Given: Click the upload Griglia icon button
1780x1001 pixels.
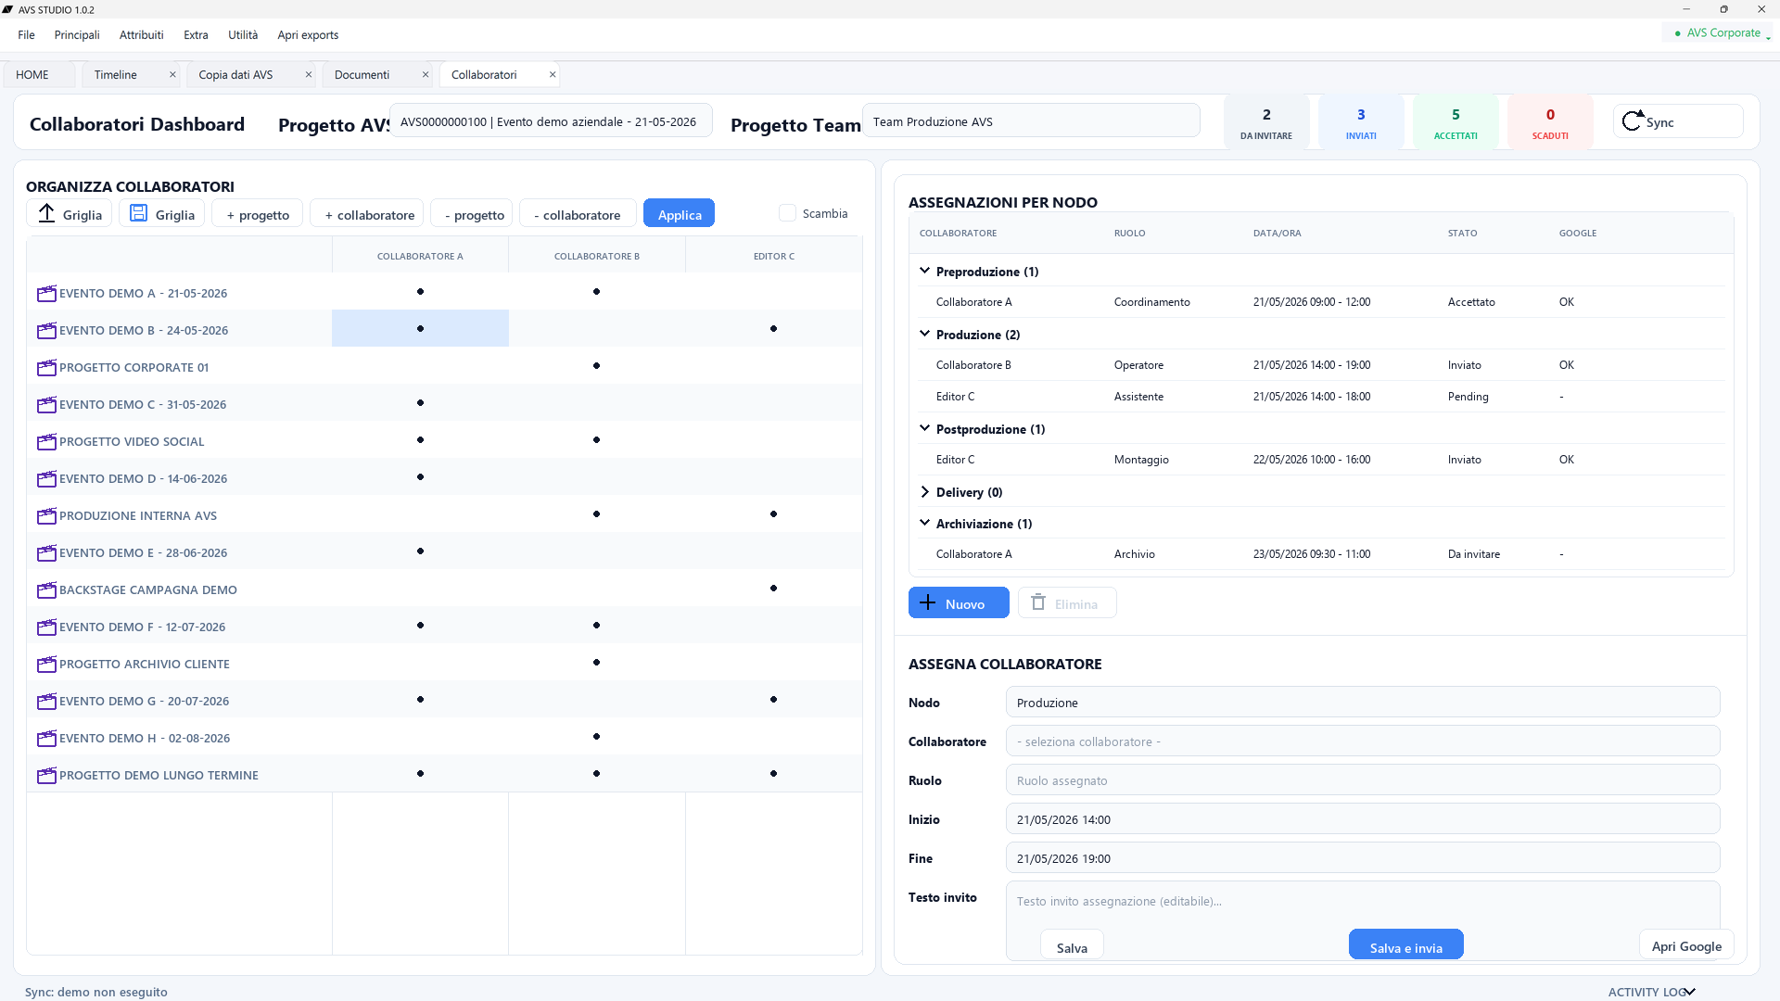Looking at the screenshot, I should pos(46,213).
